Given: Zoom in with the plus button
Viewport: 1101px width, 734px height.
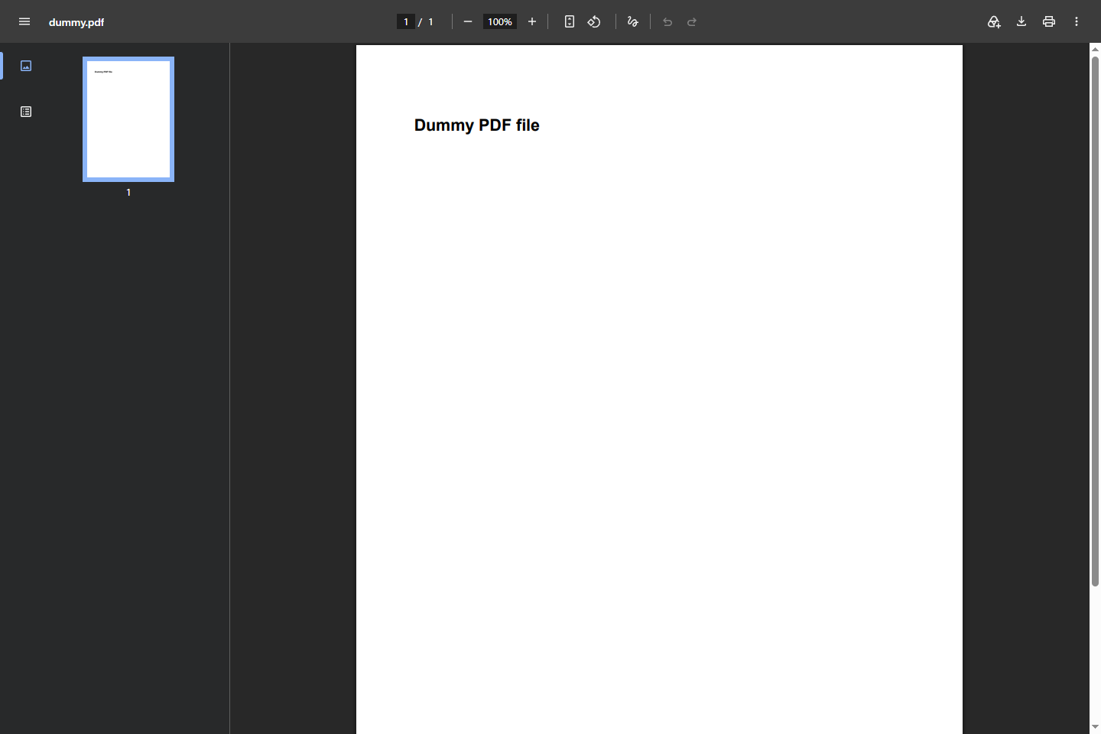Looking at the screenshot, I should click(x=532, y=21).
